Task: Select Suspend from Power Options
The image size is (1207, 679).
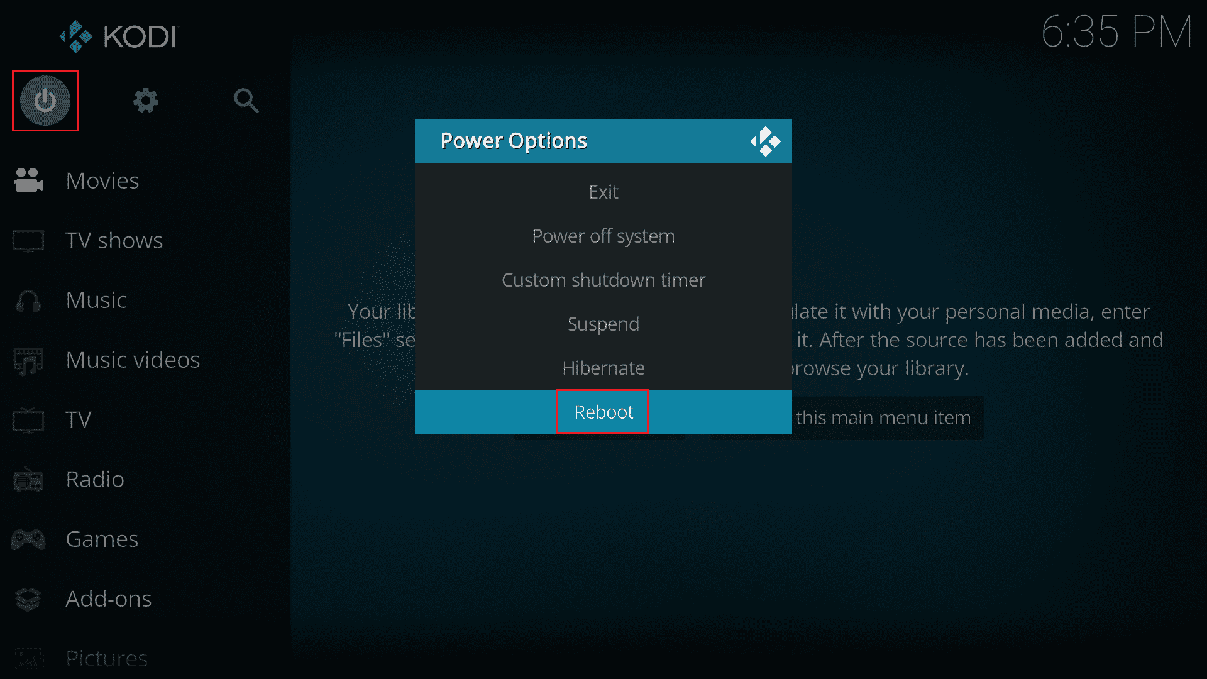Action: coord(603,323)
